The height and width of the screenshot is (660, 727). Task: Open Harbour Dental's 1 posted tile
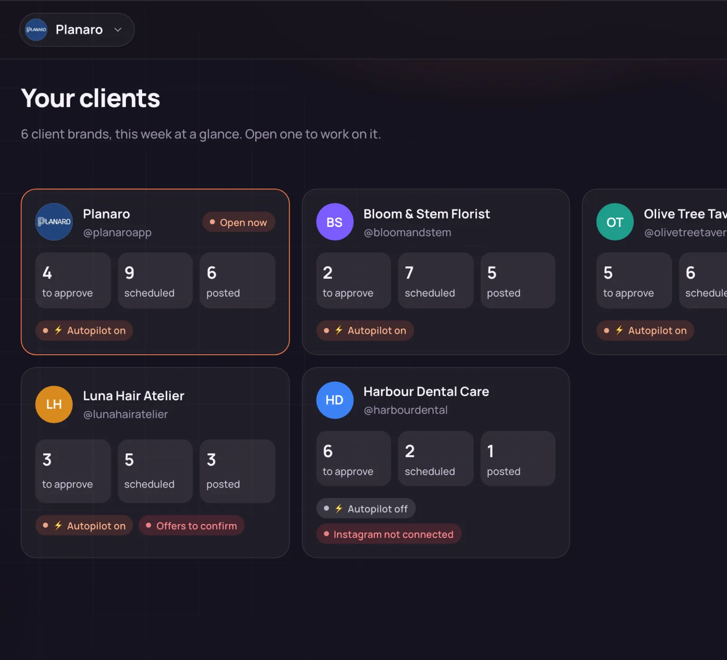[x=518, y=458]
